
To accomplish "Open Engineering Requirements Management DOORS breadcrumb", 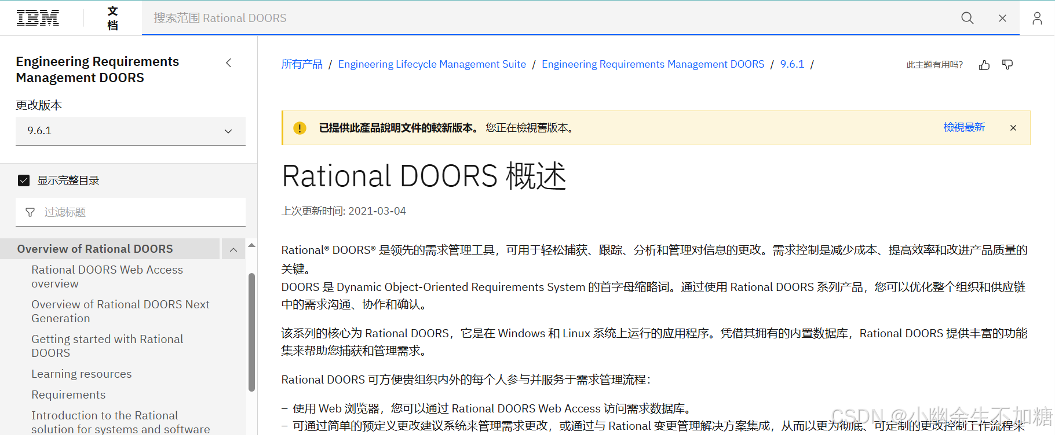I will 653,64.
